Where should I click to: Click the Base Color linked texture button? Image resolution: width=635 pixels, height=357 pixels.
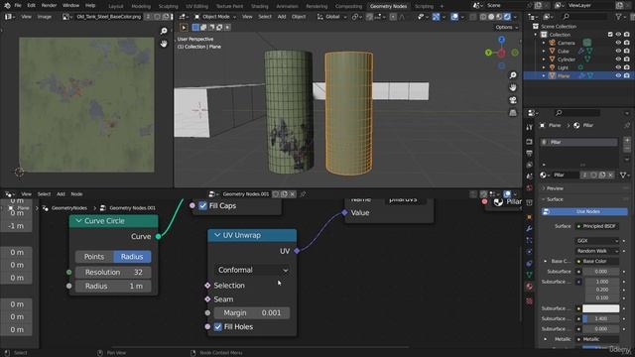tap(597, 262)
